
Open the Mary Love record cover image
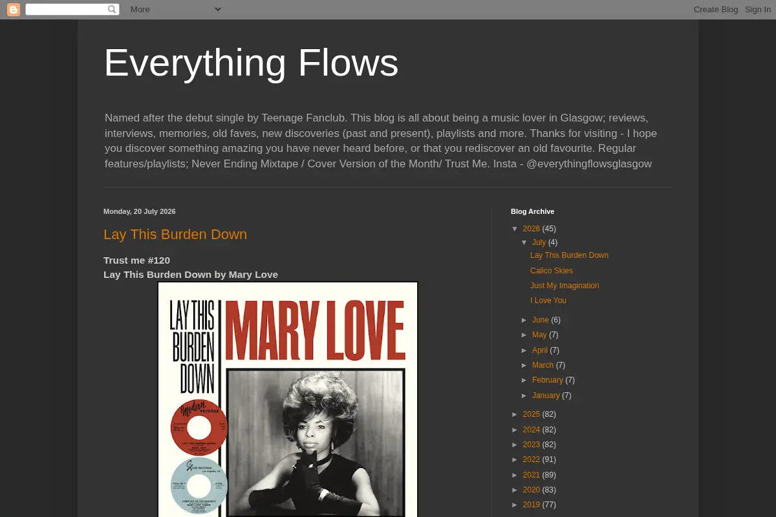click(x=288, y=399)
